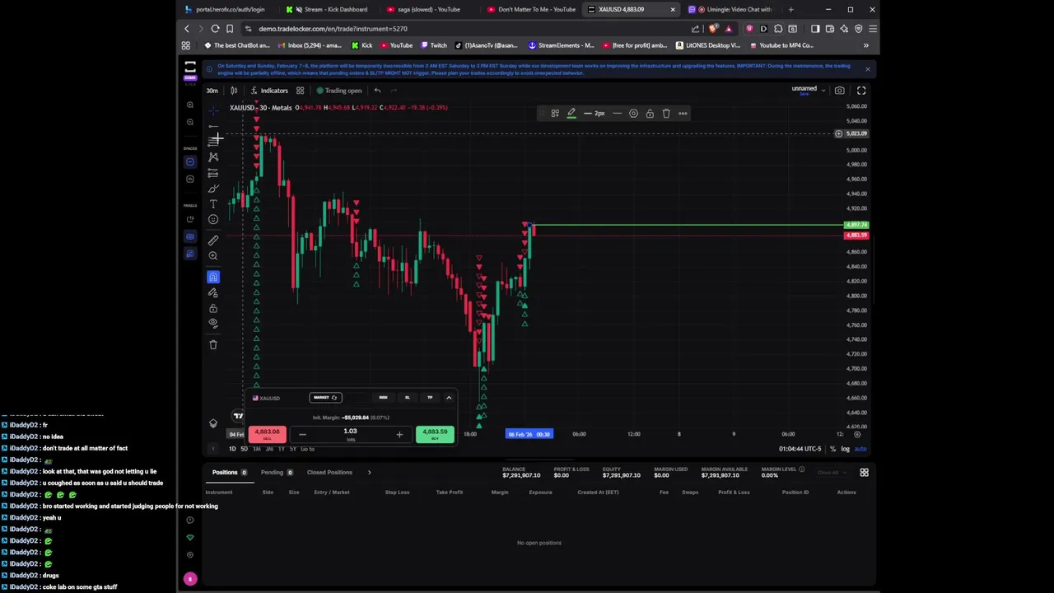Viewport: 1054px width, 593px height.
Task: Select the Positions tab
Action: [230, 473]
